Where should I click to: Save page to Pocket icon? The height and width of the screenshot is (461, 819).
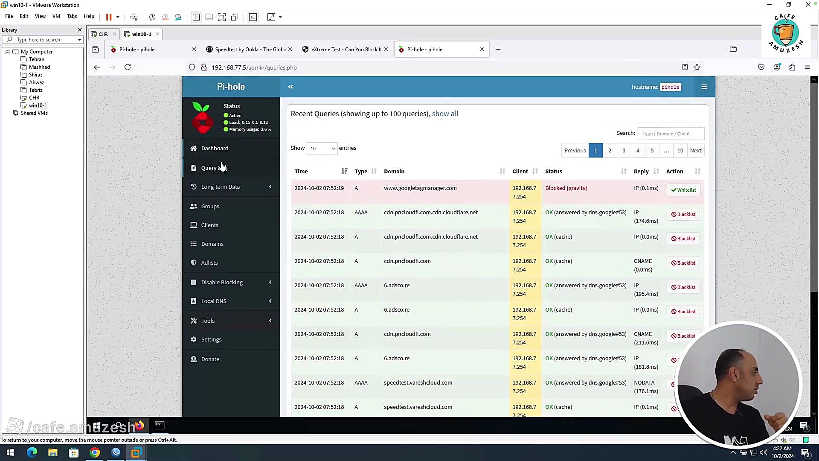point(761,67)
